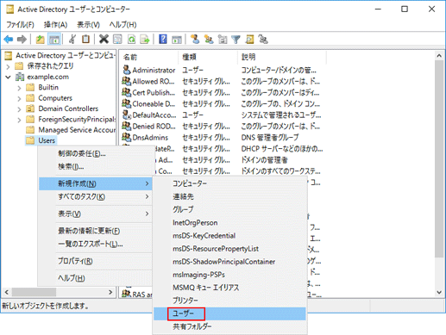The height and width of the screenshot is (335, 446).
Task: Choose コンピューター in the submenu
Action: (229, 183)
